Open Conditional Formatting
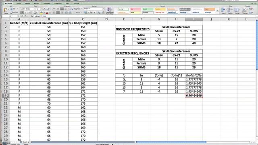This screenshot has width=258, height=145. (109, 11)
